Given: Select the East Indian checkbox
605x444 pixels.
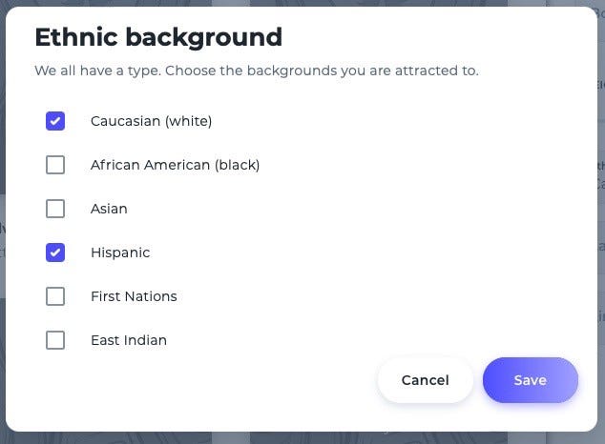Looking at the screenshot, I should pyautogui.click(x=55, y=340).
